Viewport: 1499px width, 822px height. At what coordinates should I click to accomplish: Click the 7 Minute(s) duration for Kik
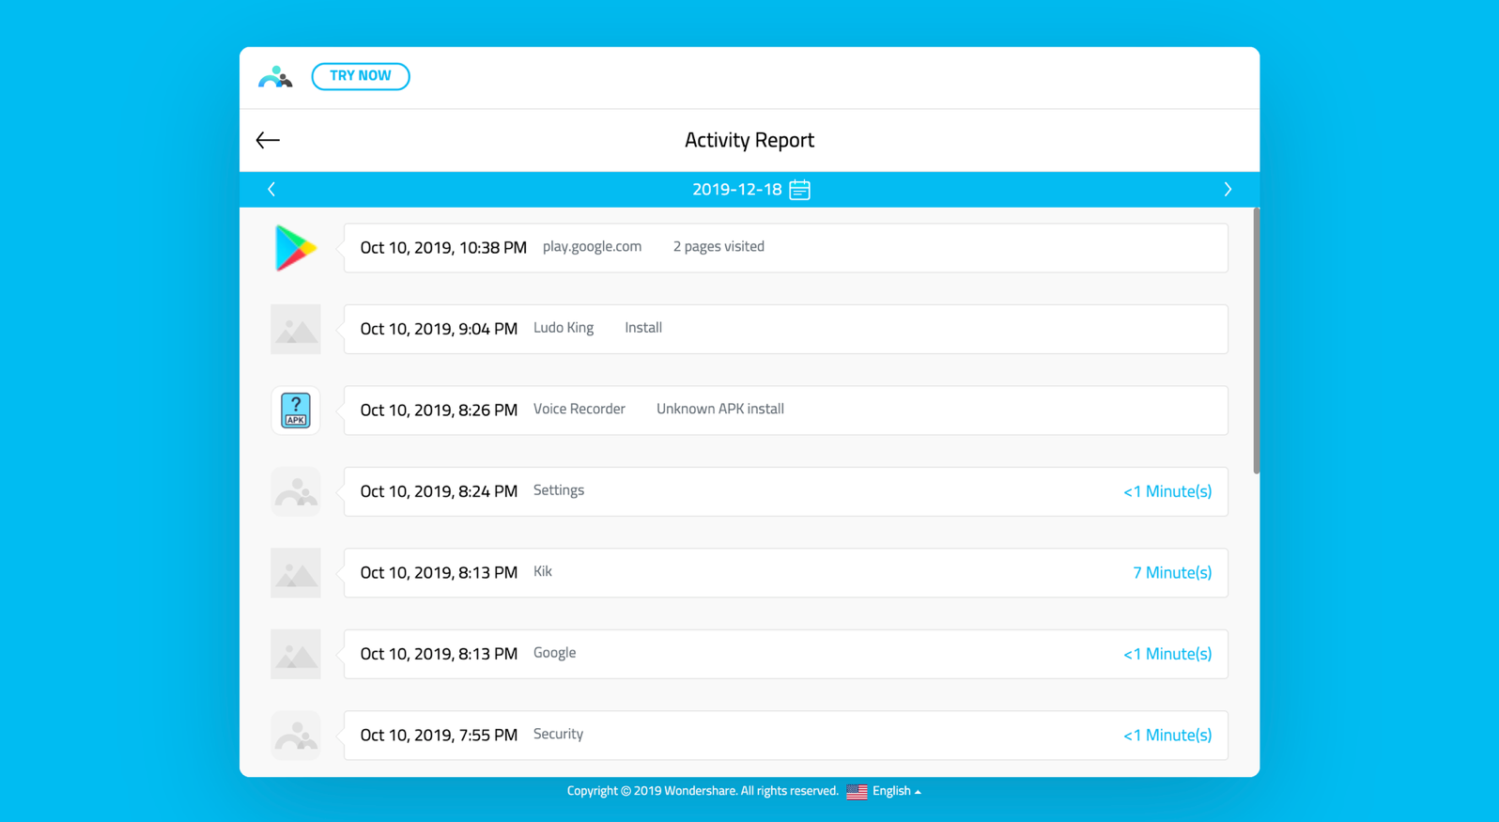(1172, 573)
